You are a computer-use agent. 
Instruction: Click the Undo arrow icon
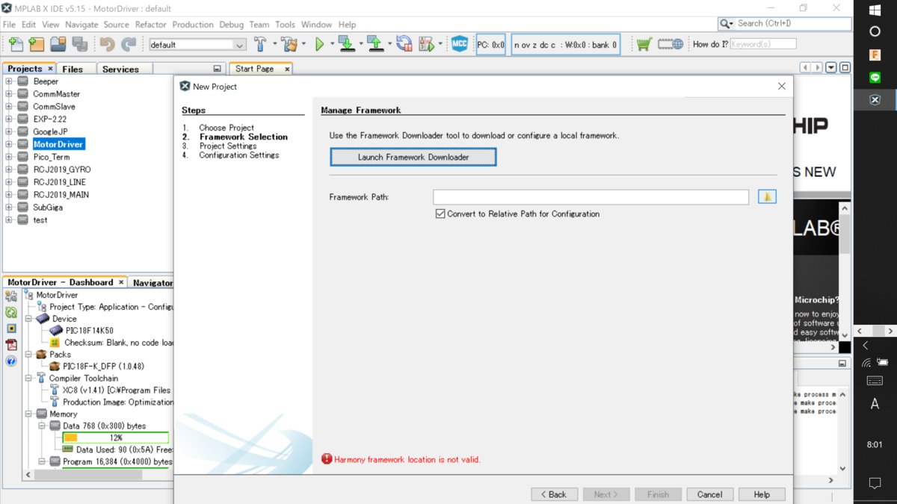point(108,45)
